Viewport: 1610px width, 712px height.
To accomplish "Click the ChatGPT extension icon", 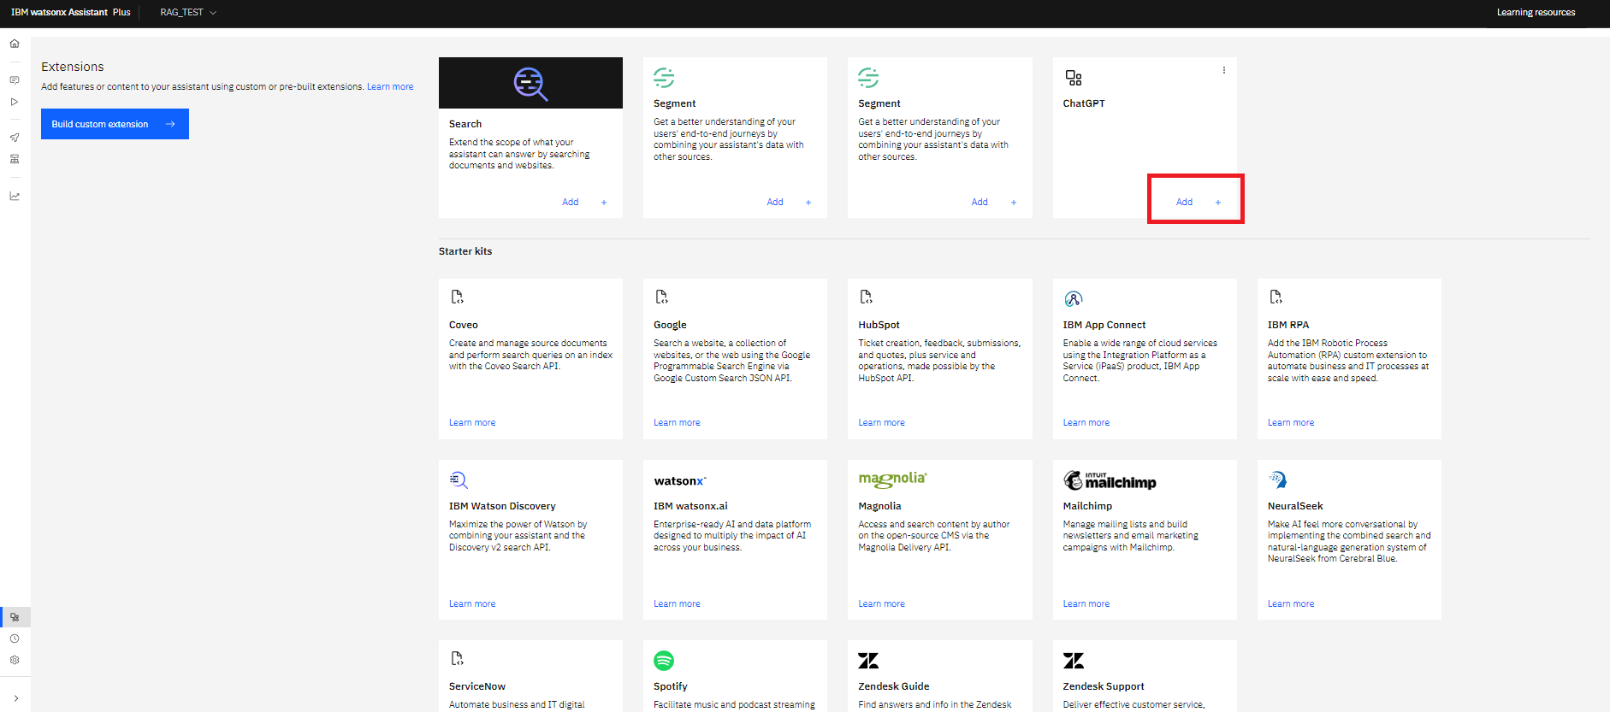I will tap(1074, 78).
